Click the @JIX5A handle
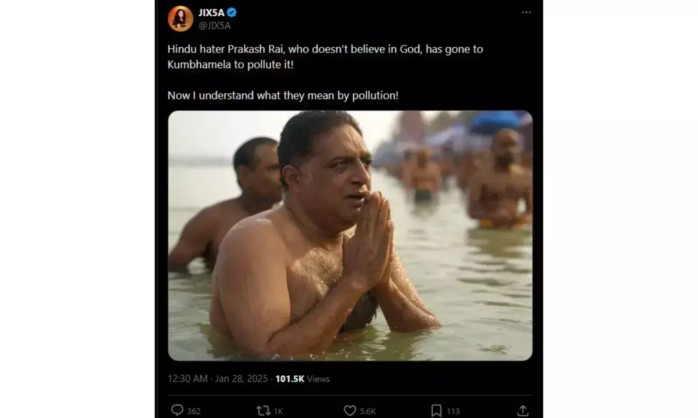The image size is (698, 418). tap(215, 26)
